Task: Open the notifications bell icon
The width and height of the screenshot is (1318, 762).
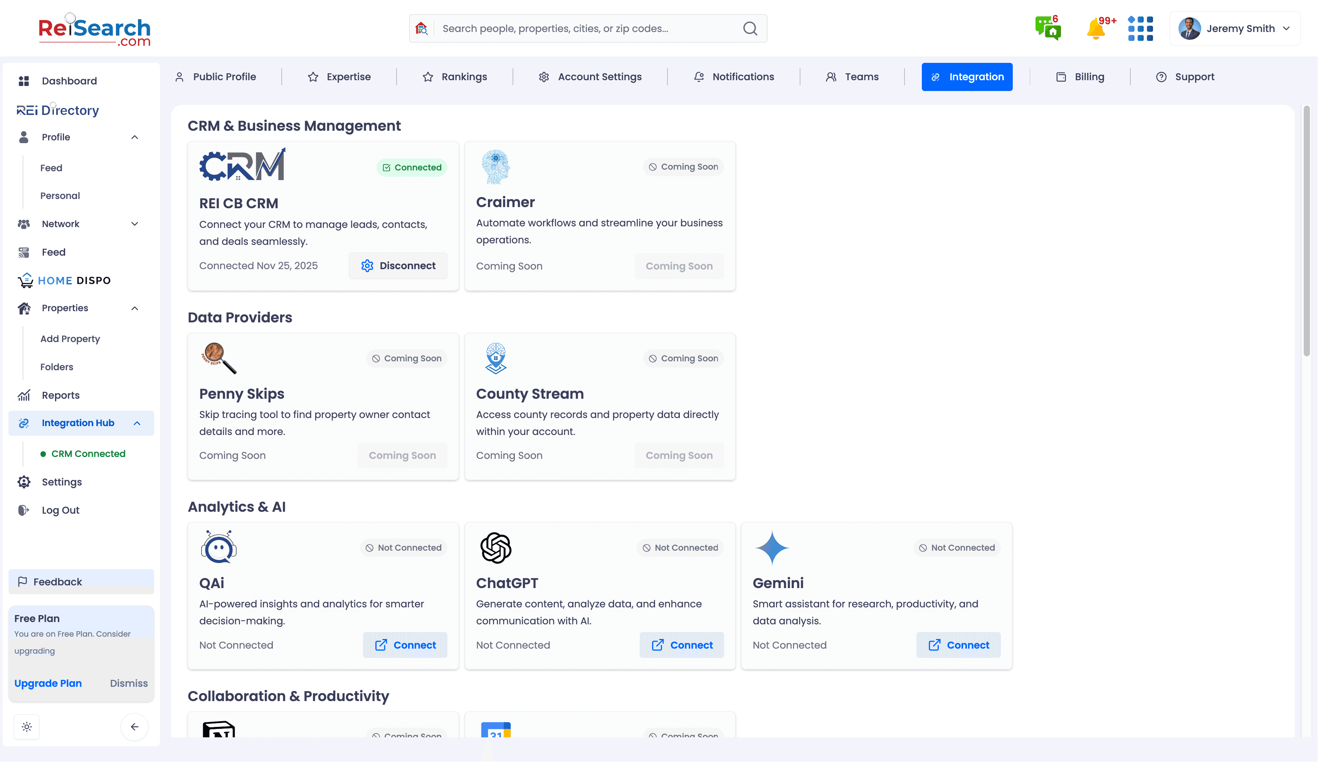Action: 1097,28
